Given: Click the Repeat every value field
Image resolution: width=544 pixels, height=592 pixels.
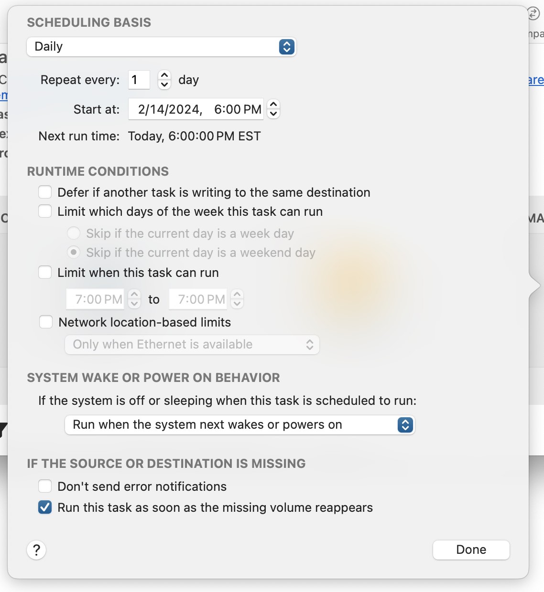Looking at the screenshot, I should pos(139,80).
